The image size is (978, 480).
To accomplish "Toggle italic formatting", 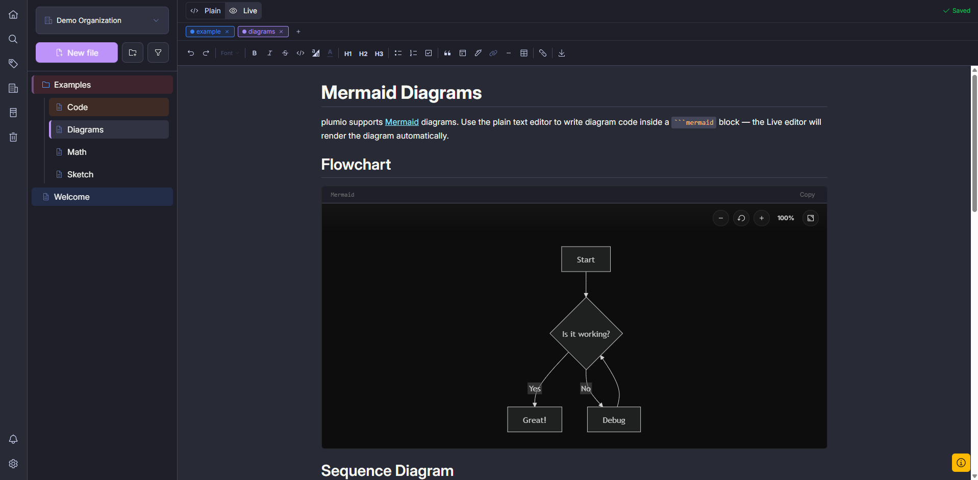I will coord(270,53).
